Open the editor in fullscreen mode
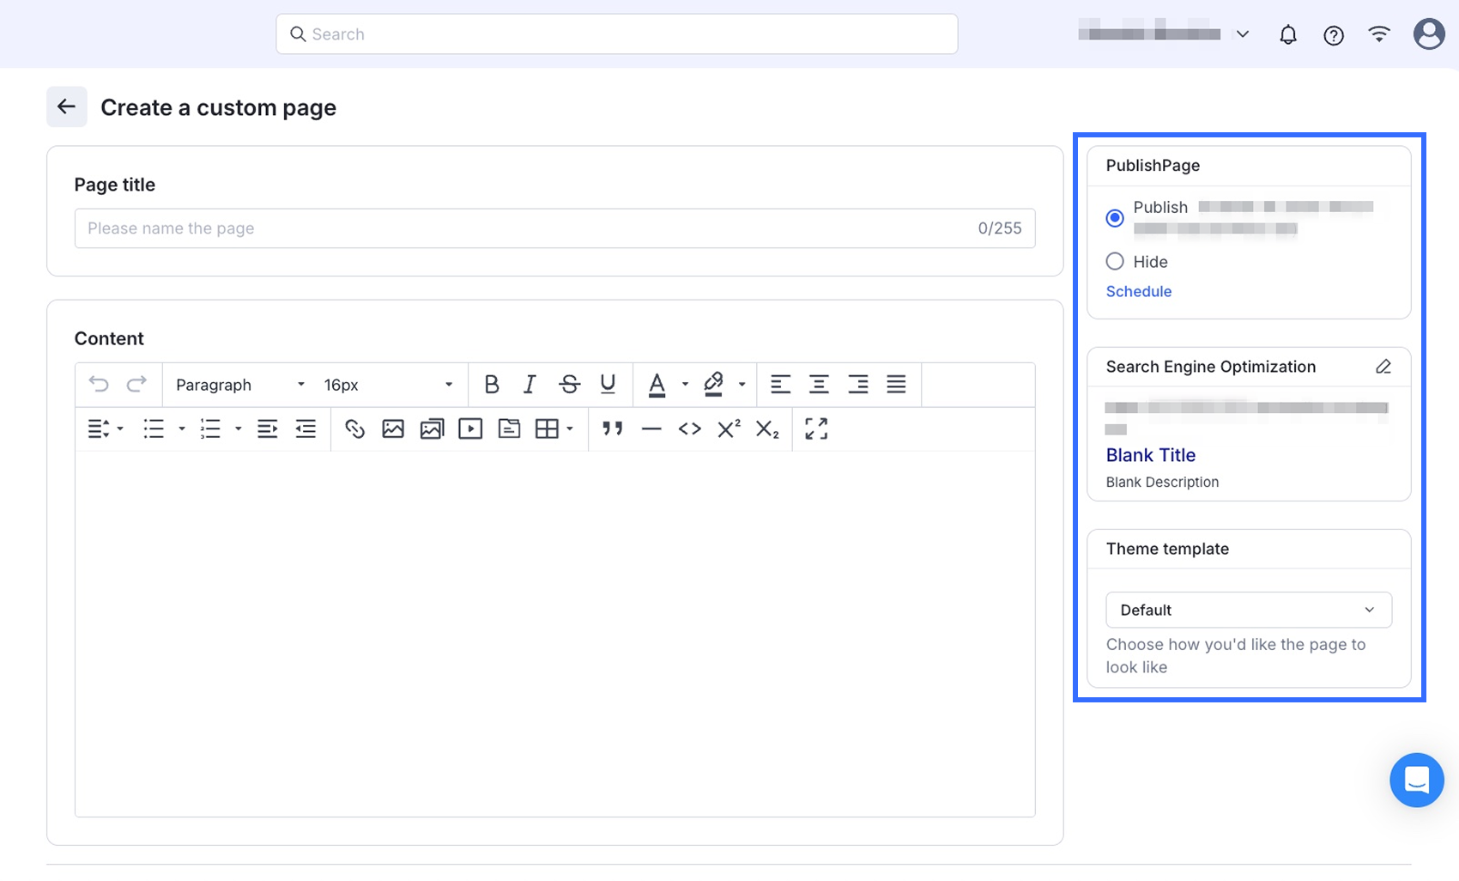1459x881 pixels. coord(816,429)
